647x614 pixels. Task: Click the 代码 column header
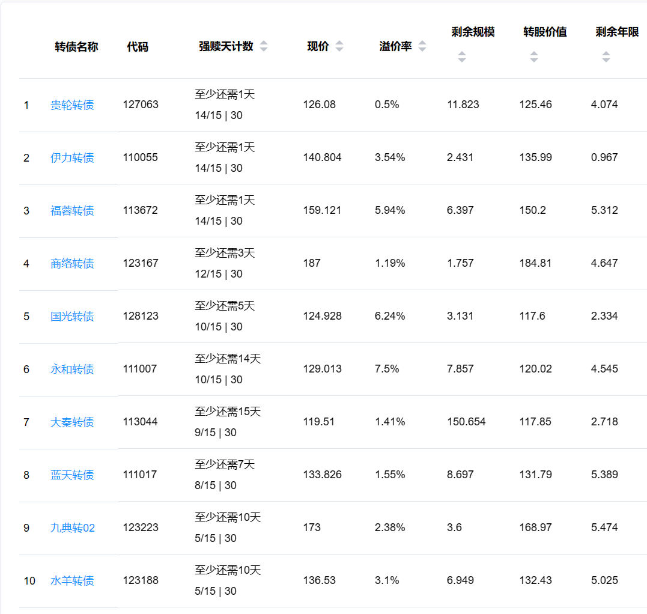tap(138, 47)
